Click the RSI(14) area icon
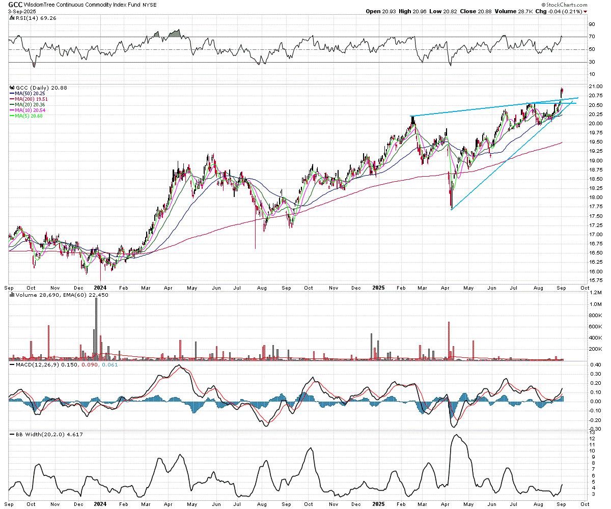The width and height of the screenshot is (611, 509). pos(11,18)
